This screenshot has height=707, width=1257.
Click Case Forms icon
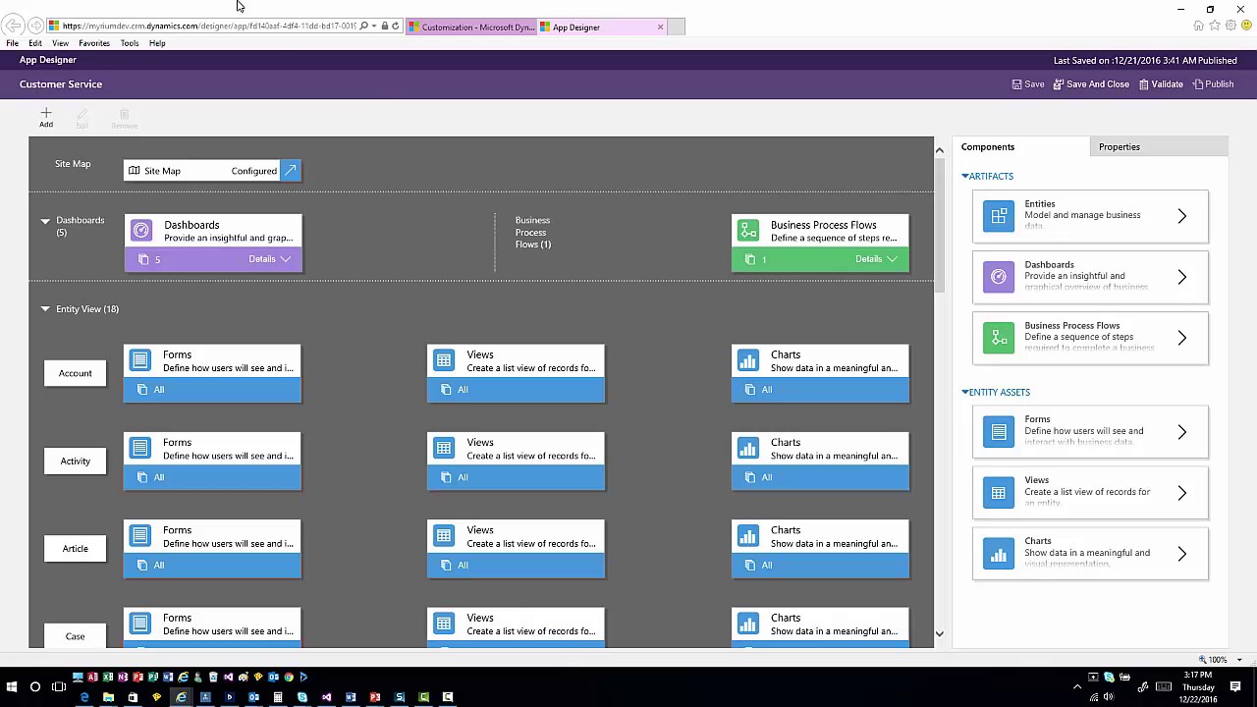tap(140, 624)
